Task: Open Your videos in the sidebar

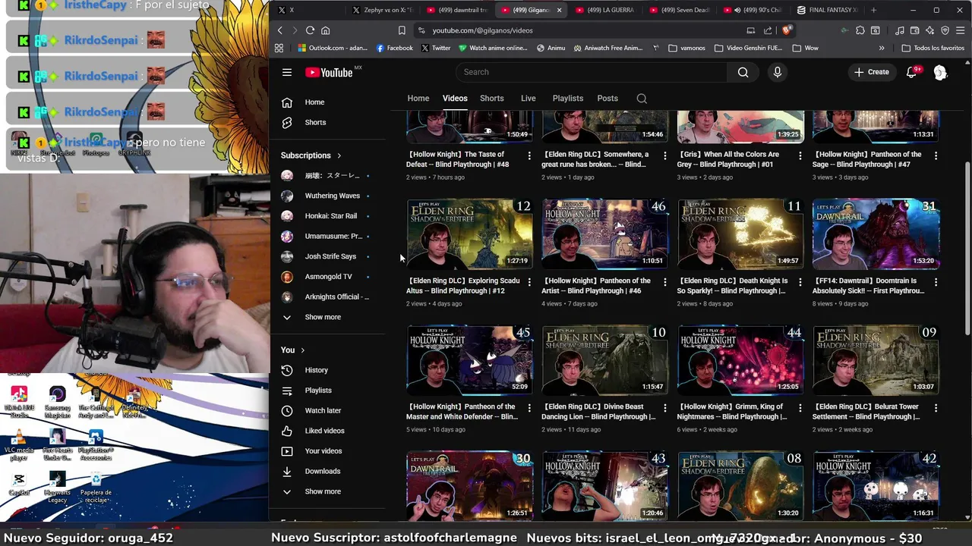Action: click(323, 451)
